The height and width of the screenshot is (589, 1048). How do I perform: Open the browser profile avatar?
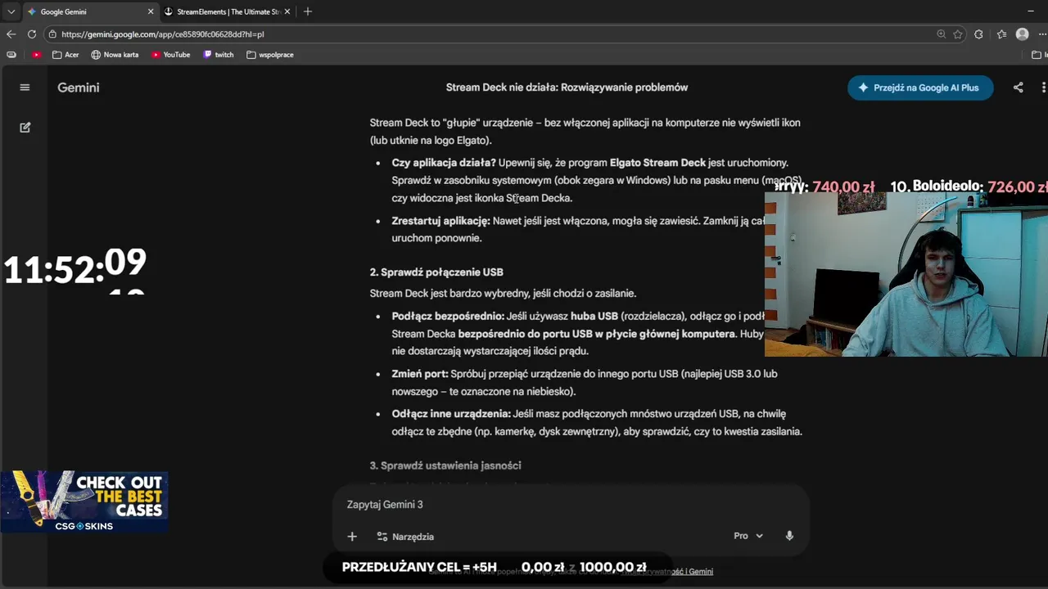[x=1022, y=34]
